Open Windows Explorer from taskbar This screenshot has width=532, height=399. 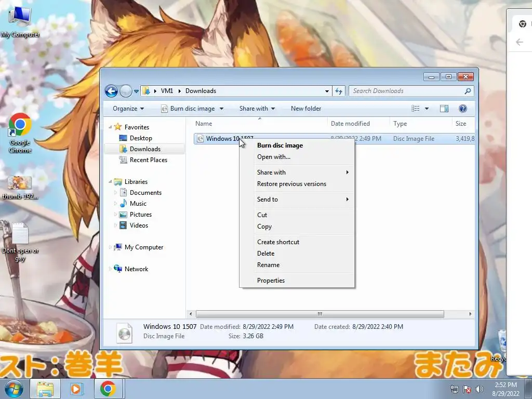[x=45, y=389]
